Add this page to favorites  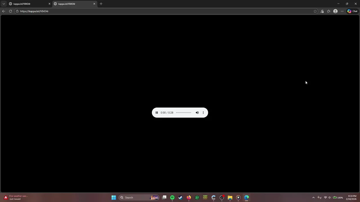pos(315,11)
